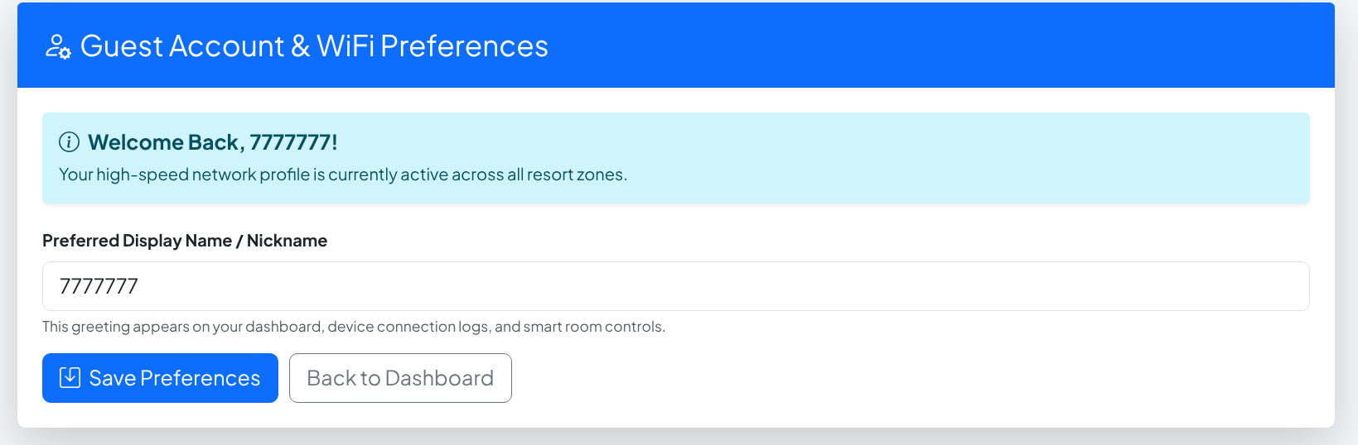Focus the Preferred Display Name input field
Image resolution: width=1358 pixels, height=445 pixels.
pyautogui.click(x=675, y=286)
